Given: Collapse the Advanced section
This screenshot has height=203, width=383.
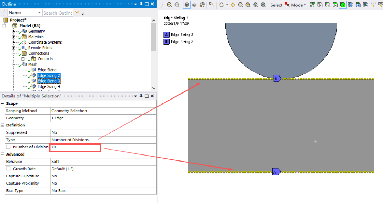Looking at the screenshot, I should 2,154.
